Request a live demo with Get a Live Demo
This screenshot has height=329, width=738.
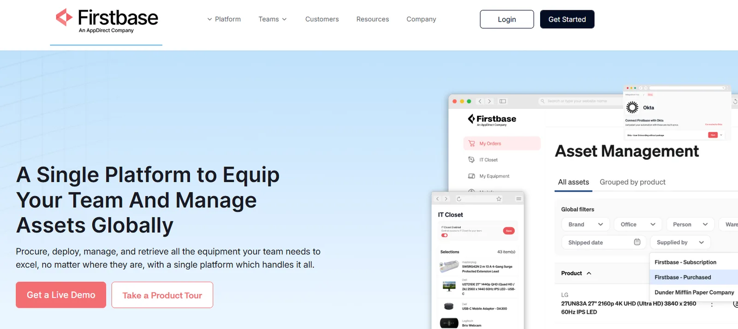pos(61,295)
